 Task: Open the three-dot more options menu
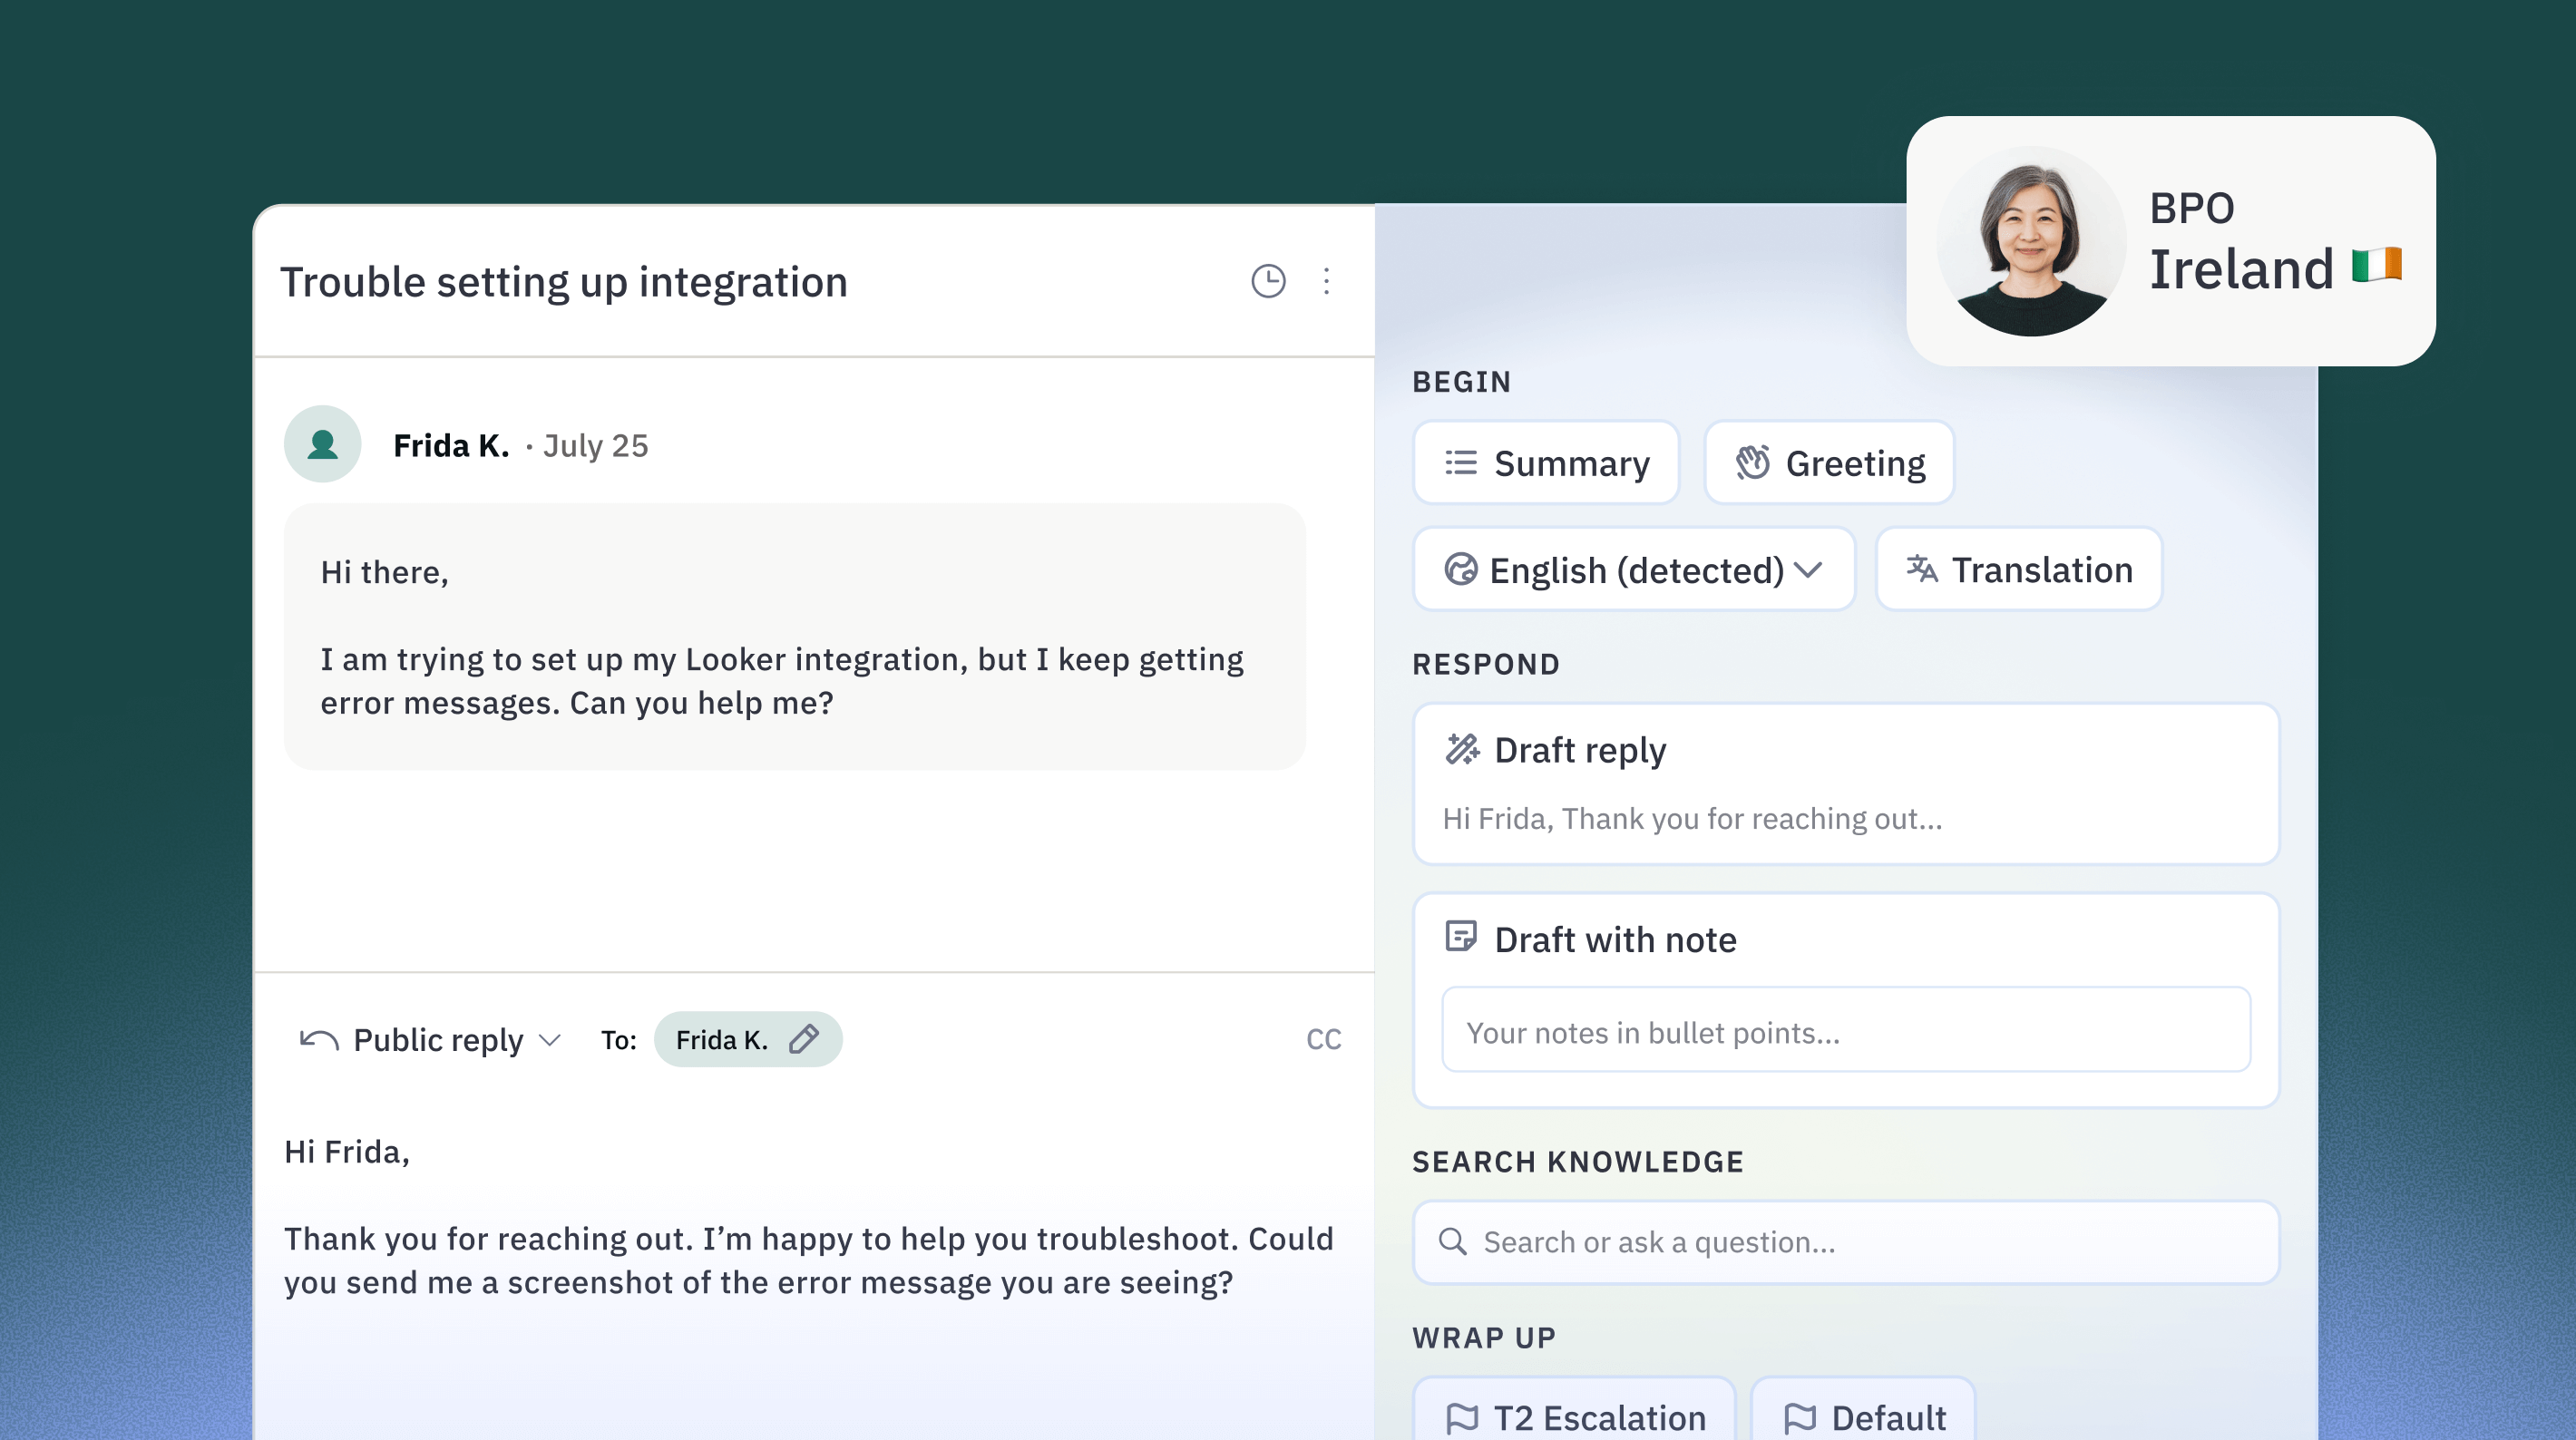tap(1326, 281)
